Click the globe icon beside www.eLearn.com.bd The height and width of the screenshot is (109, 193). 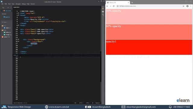pyautogui.click(x=46, y=107)
